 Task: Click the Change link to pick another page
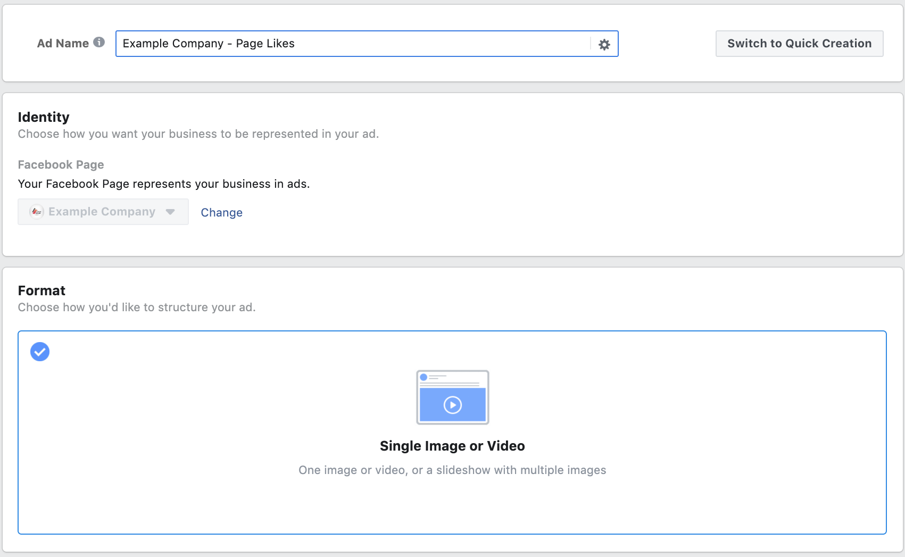(x=221, y=212)
